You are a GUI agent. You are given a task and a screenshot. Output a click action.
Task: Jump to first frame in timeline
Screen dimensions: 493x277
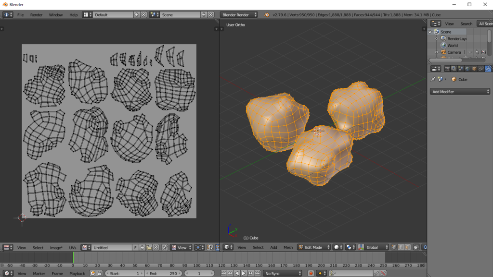pos(223,274)
